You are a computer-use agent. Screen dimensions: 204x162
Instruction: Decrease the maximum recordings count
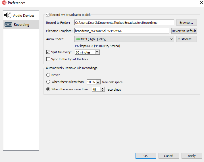(x=103, y=90)
